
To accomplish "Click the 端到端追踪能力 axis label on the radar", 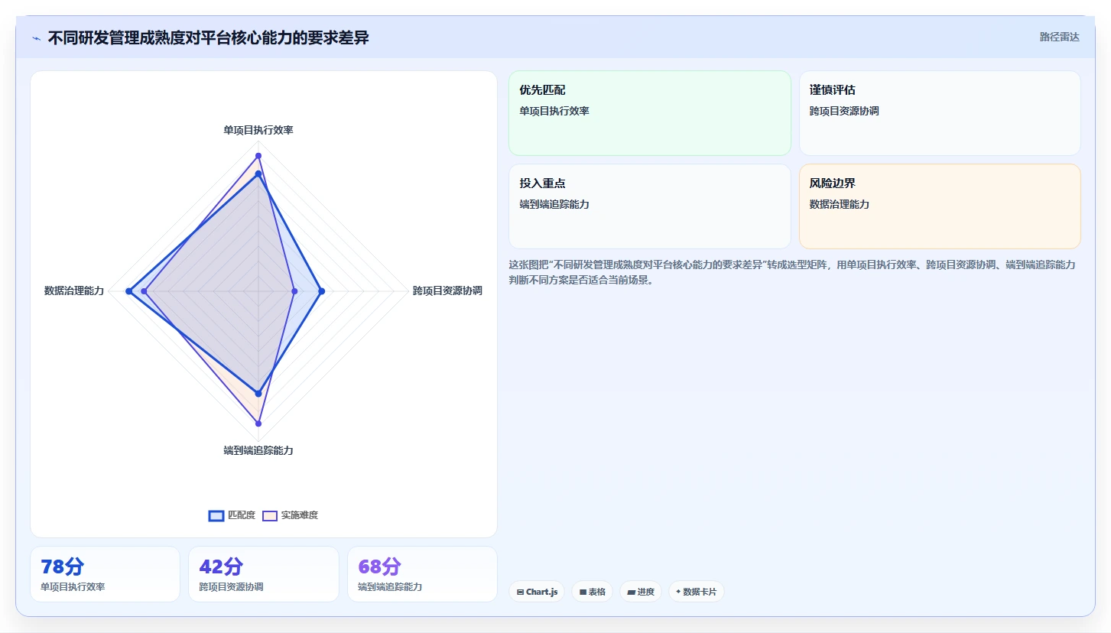I will point(258,450).
